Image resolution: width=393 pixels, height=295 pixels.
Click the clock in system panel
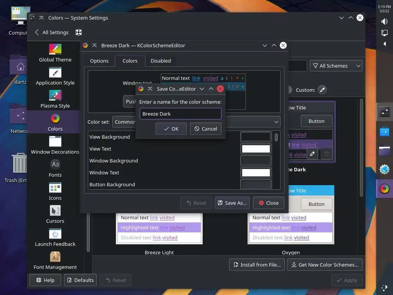pyautogui.click(x=385, y=9)
